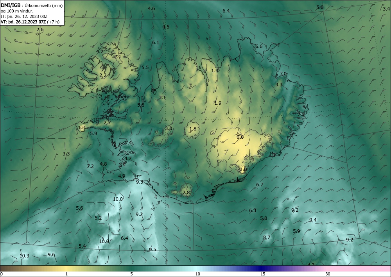The height and width of the screenshot is (277, 391).
Task: Click the value '6.7' on the map
Action: click(x=260, y=184)
